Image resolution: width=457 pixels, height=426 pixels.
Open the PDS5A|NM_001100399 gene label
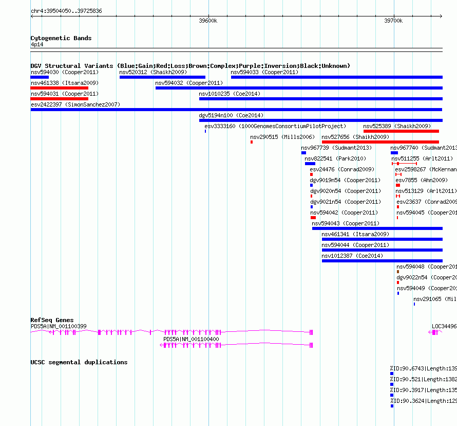[59, 326]
